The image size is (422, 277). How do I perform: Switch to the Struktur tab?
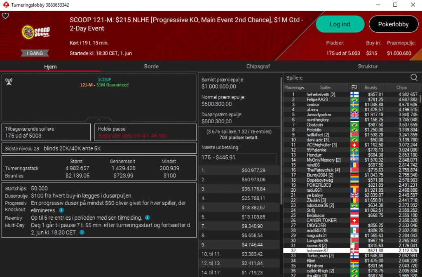368,66
